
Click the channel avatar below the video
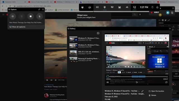pos(46,95)
